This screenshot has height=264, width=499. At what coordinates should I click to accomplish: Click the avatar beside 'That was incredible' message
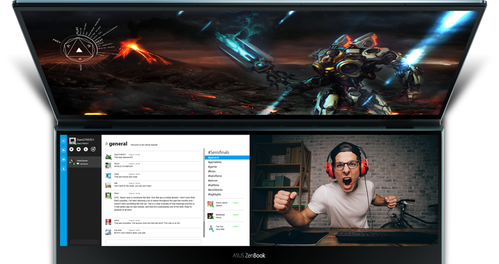click(109, 222)
